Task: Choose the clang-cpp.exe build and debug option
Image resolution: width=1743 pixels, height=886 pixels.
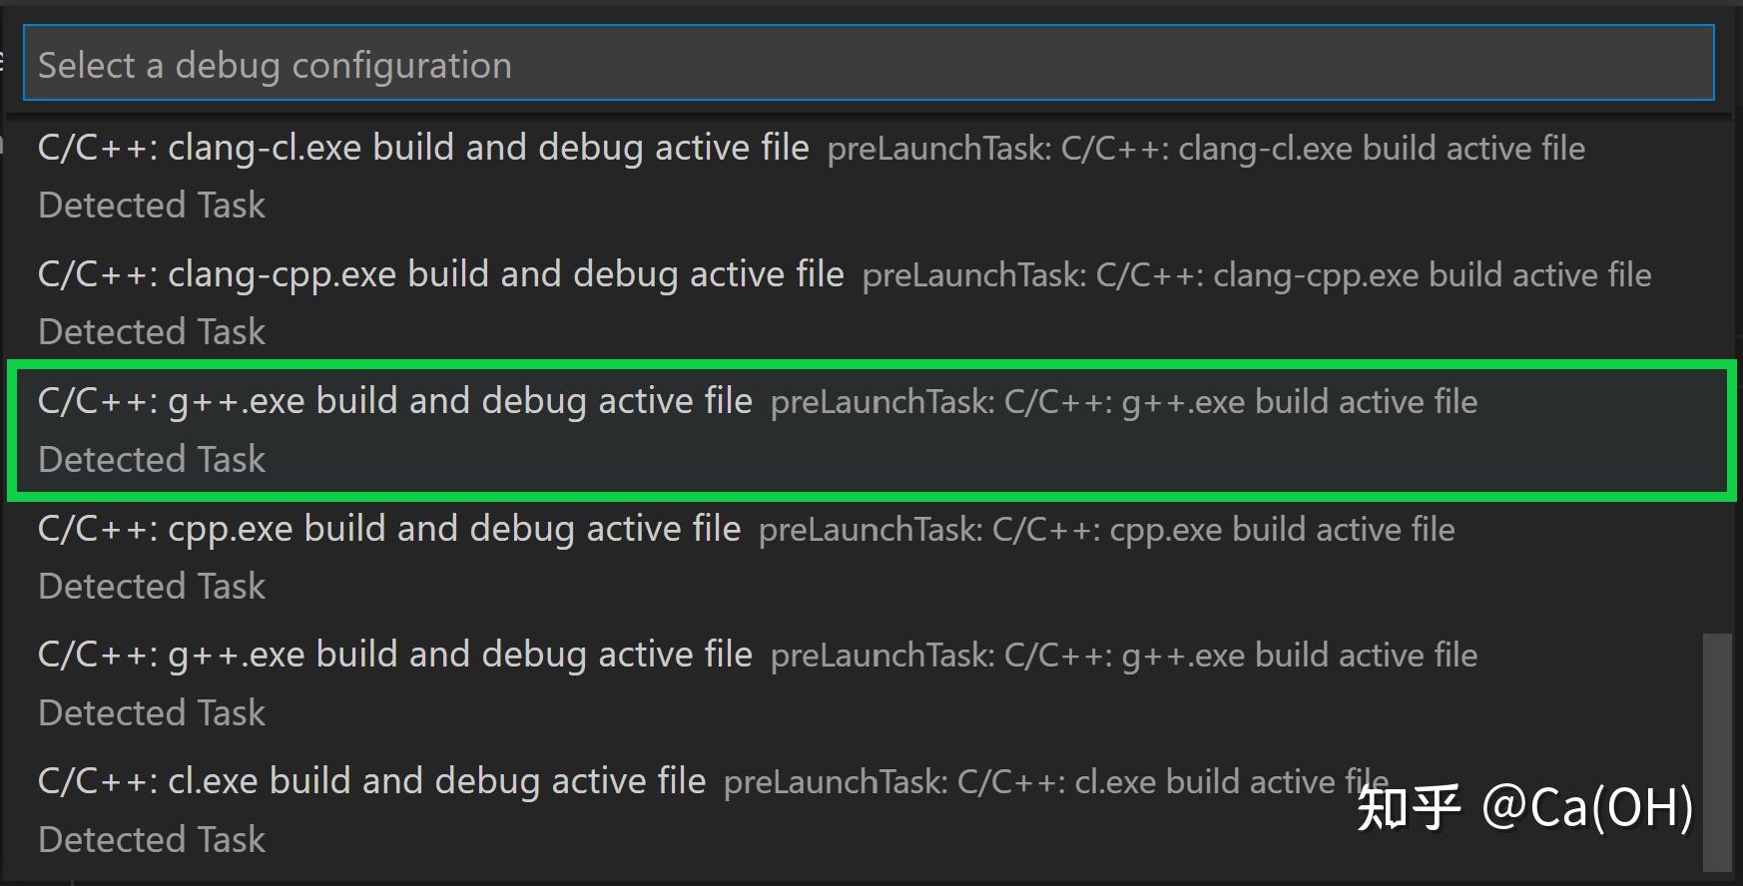Action: click(x=439, y=274)
